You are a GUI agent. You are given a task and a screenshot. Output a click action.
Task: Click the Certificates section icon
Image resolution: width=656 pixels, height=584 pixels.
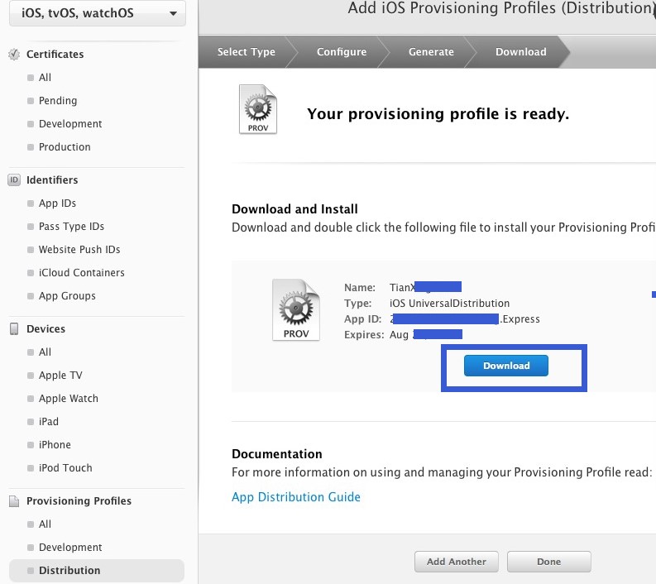(x=14, y=55)
